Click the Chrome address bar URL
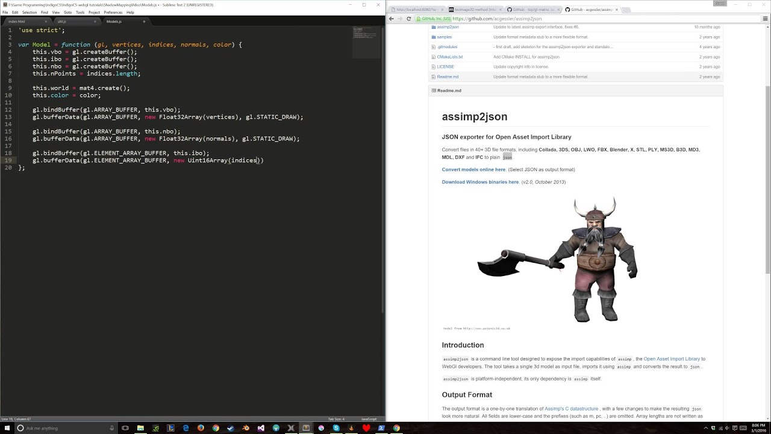Screen dimensions: 771x434 [497, 19]
